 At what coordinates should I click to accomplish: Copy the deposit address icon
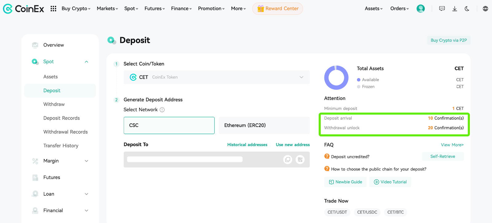point(288,159)
